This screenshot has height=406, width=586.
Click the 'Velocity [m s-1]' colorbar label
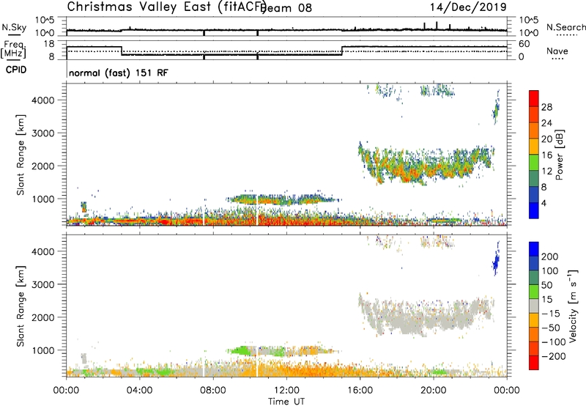pos(574,306)
